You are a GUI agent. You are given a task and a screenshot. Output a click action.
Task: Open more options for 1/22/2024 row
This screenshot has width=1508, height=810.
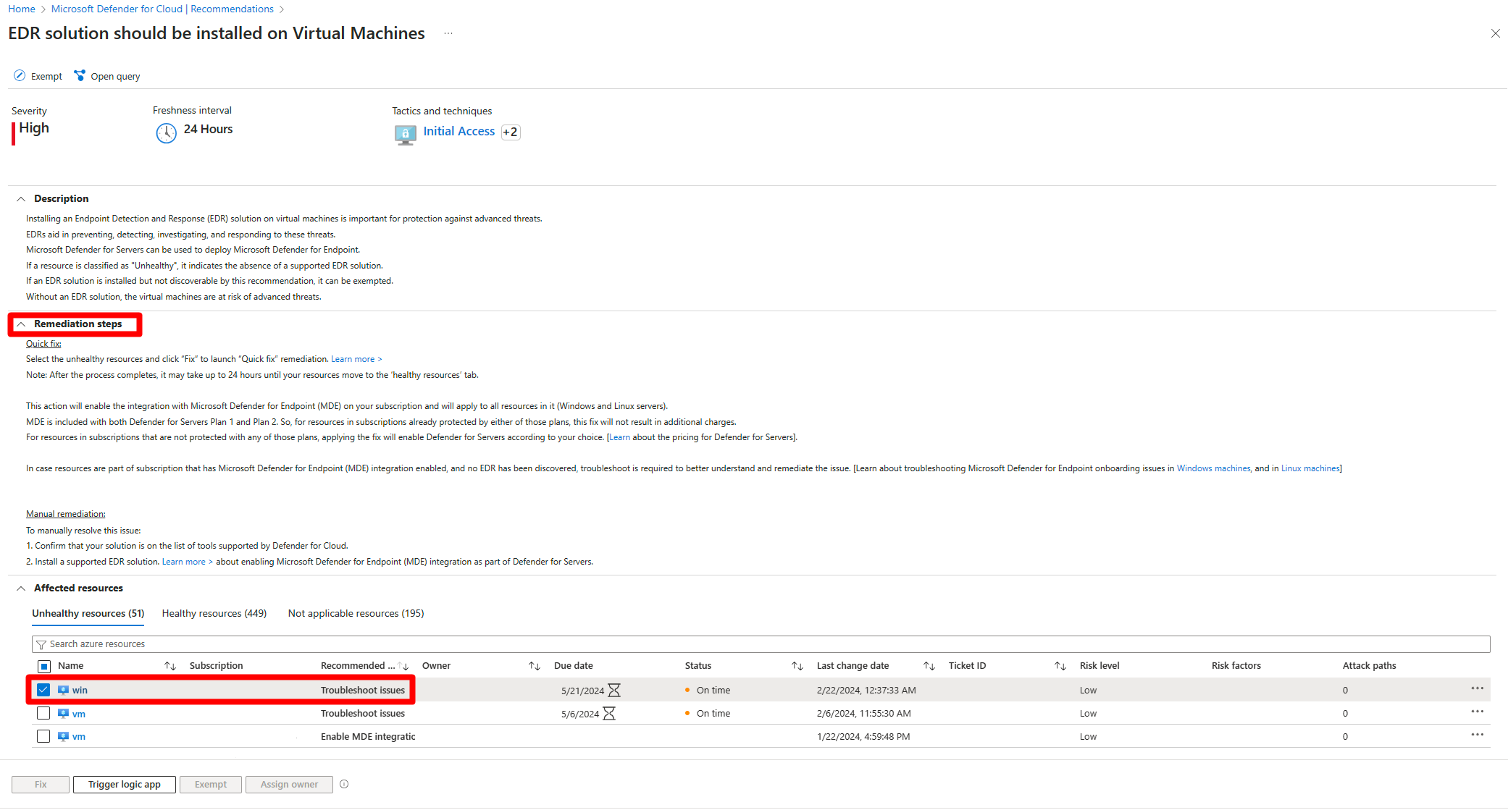click(1478, 735)
